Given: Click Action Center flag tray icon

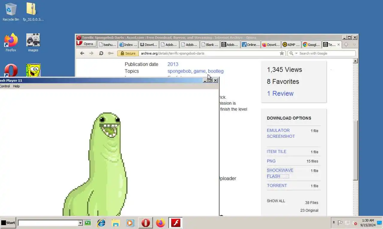Looking at the screenshot, I should (340, 223).
